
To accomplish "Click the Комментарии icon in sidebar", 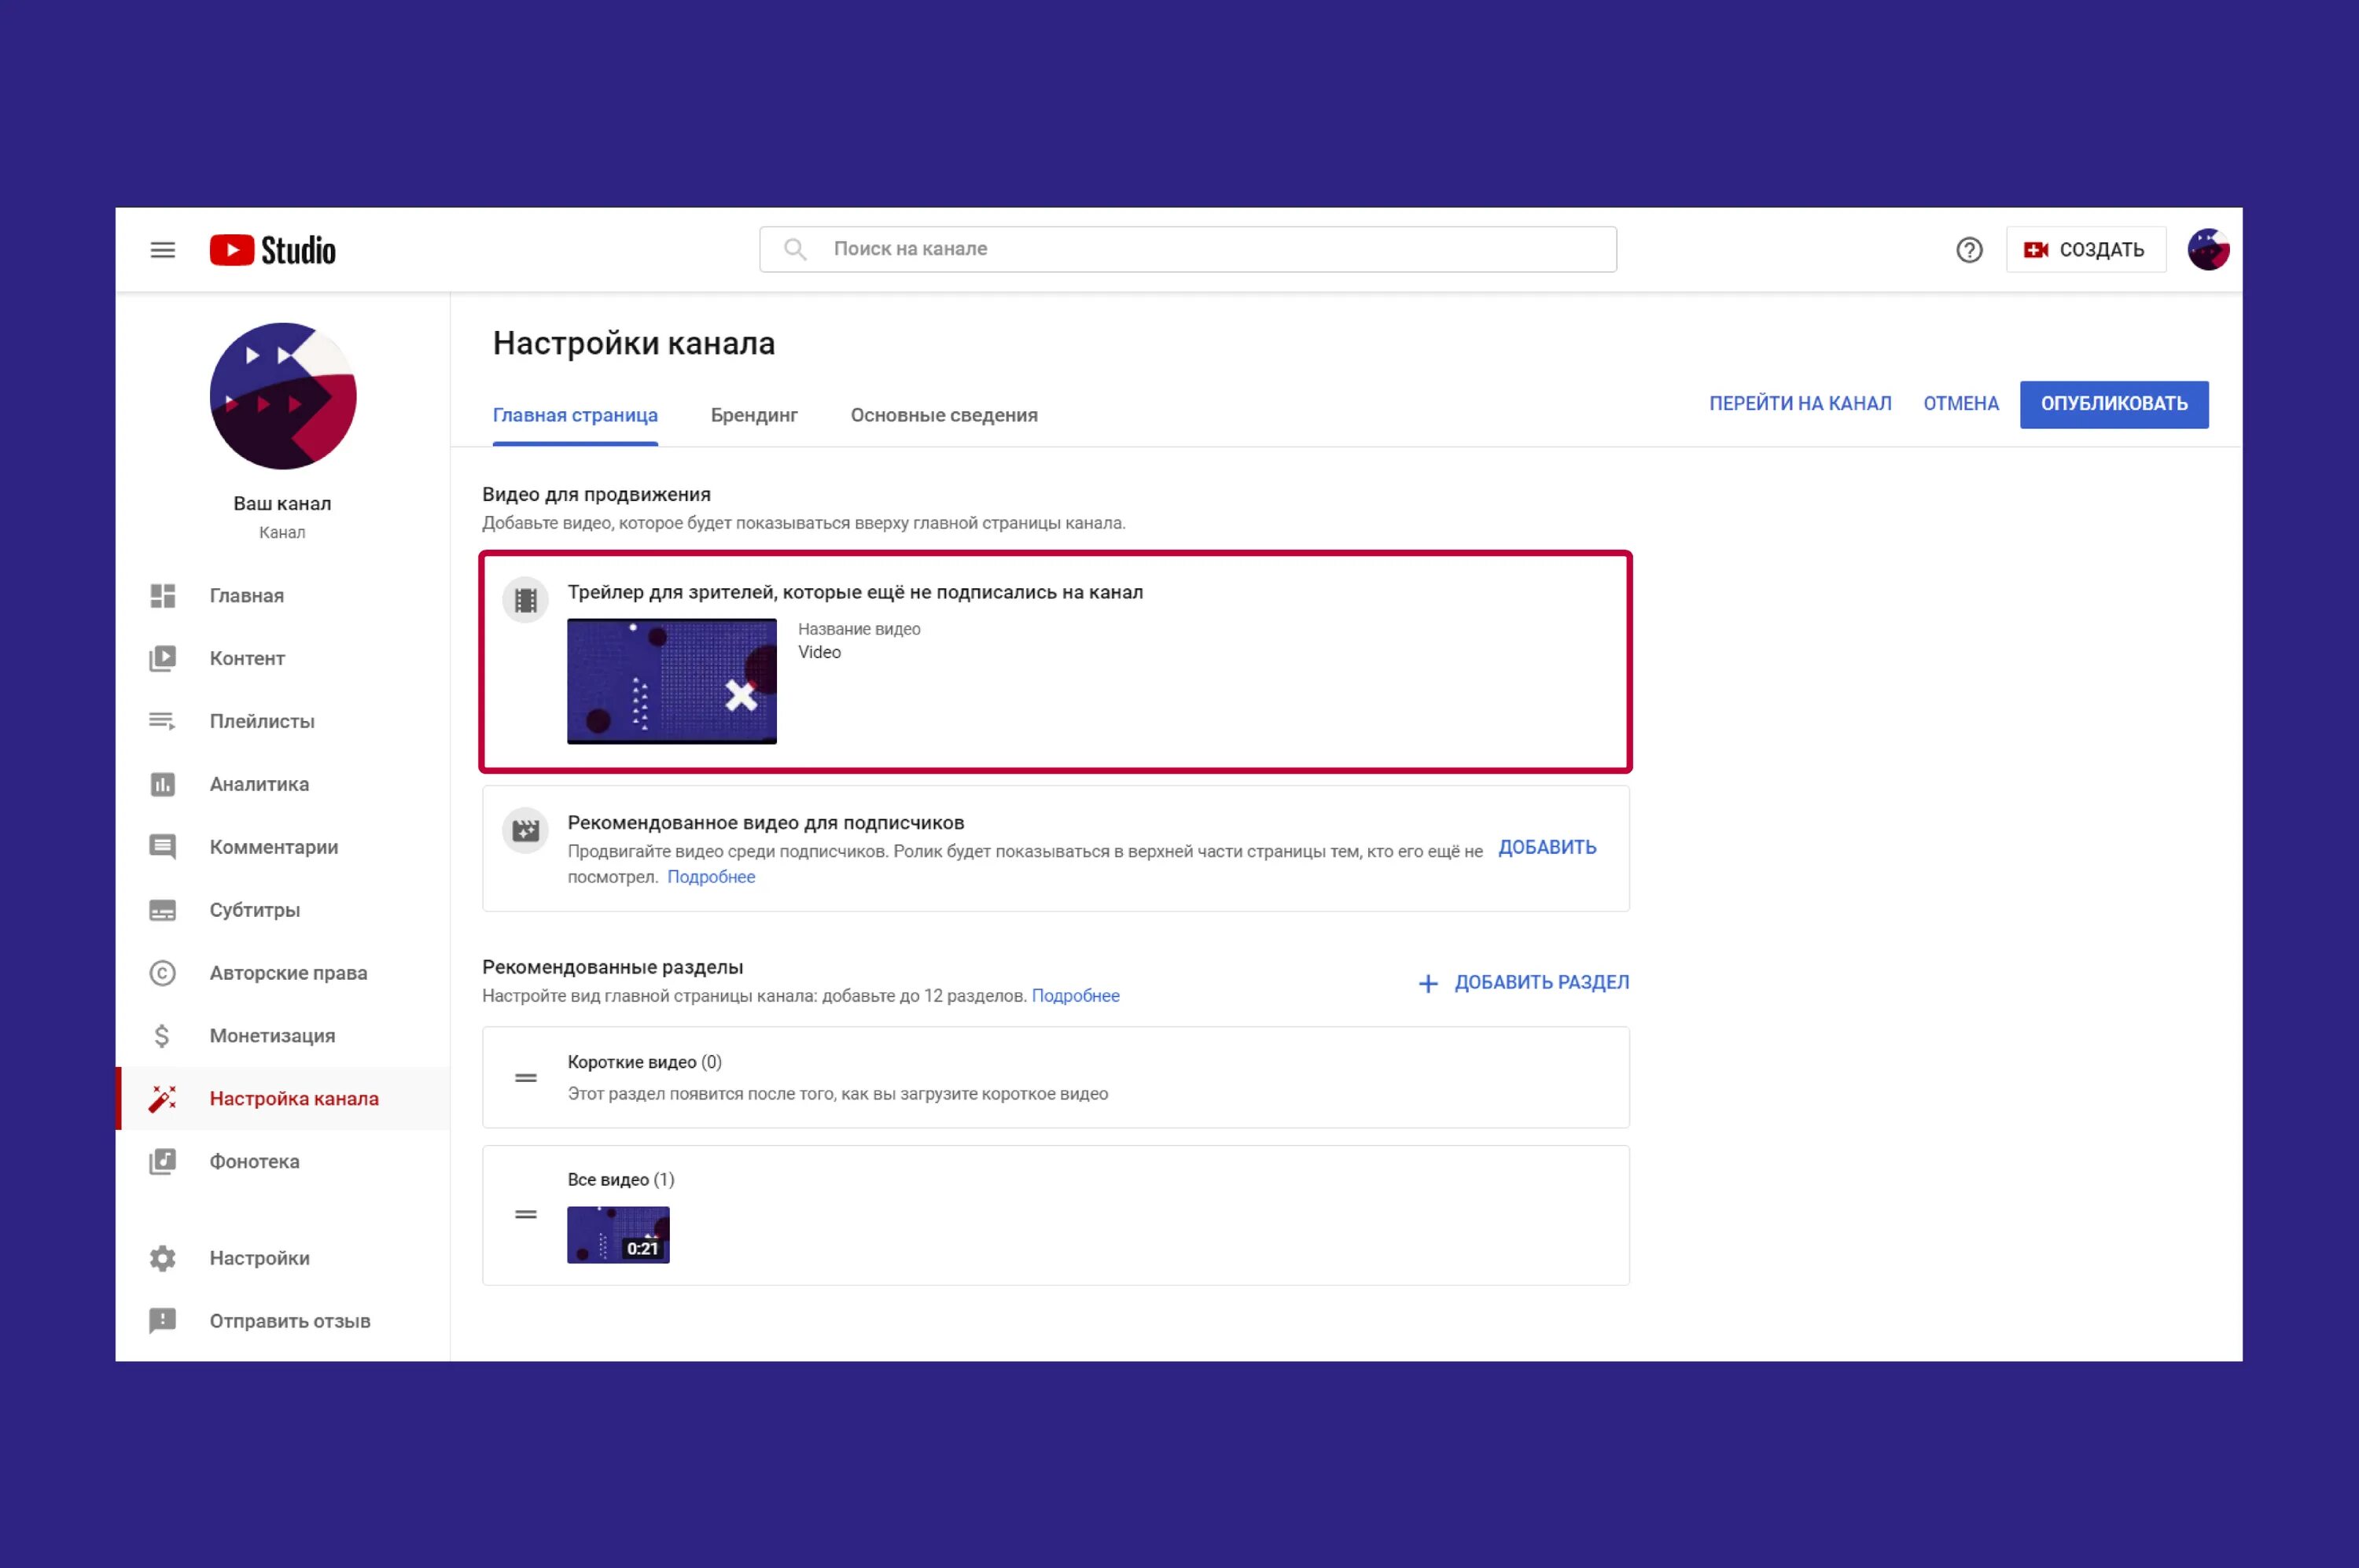I will 163,847.
